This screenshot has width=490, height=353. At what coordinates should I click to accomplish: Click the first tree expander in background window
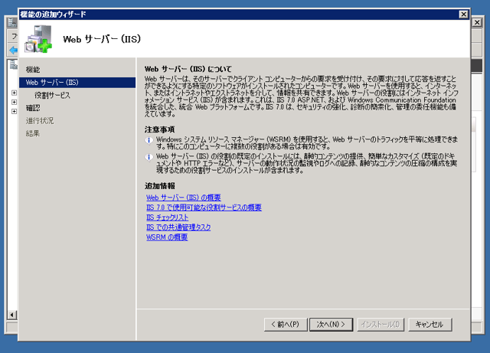[x=14, y=93]
